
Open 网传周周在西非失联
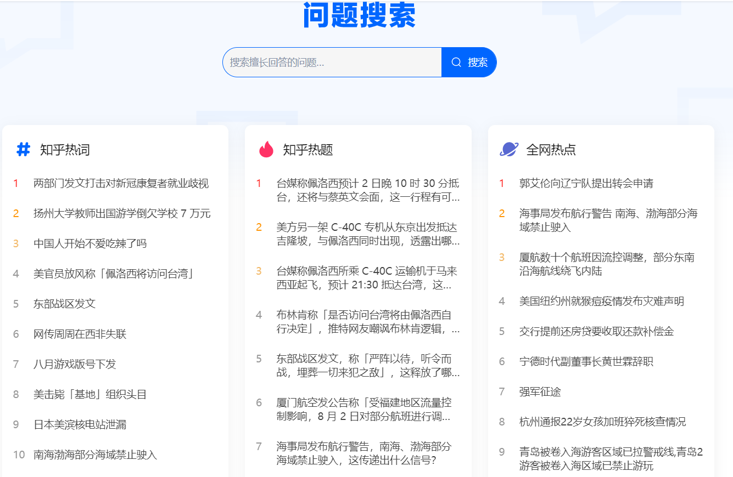80,334
